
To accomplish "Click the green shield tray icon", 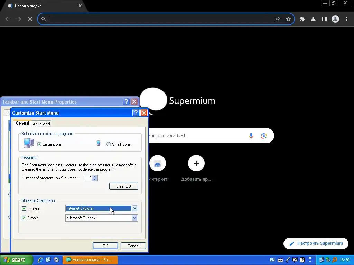I will (328, 260).
